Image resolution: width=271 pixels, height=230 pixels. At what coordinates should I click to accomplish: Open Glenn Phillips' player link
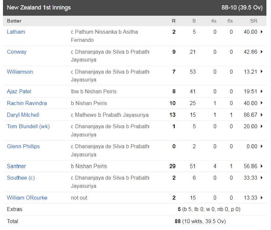(x=23, y=147)
